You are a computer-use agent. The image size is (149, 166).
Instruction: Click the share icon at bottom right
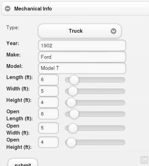(144, 160)
